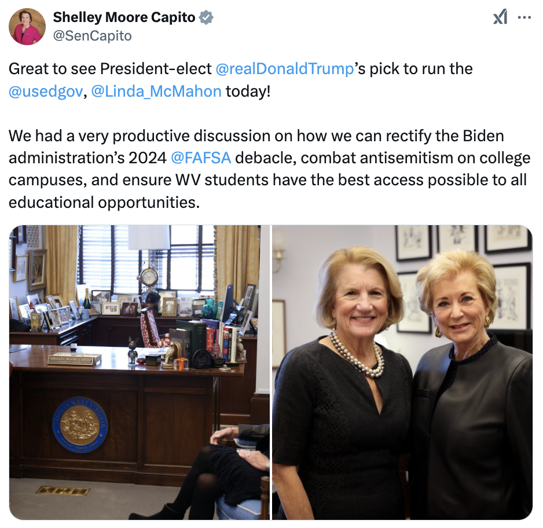Click the West Virginia state seal in photo
The width and height of the screenshot is (543, 528).
pos(80,425)
